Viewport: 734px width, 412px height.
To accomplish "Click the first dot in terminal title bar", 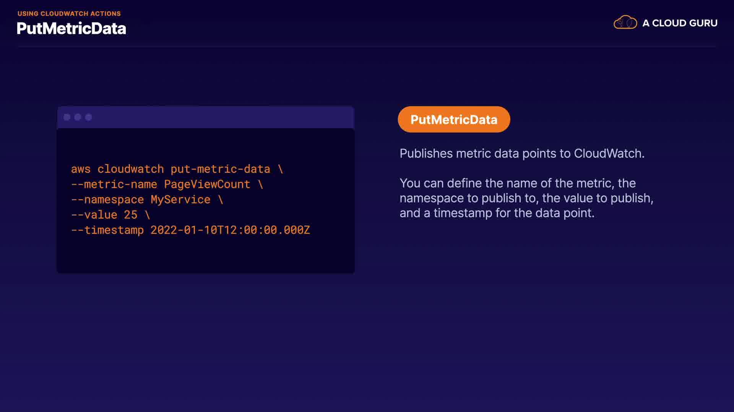I will click(67, 117).
